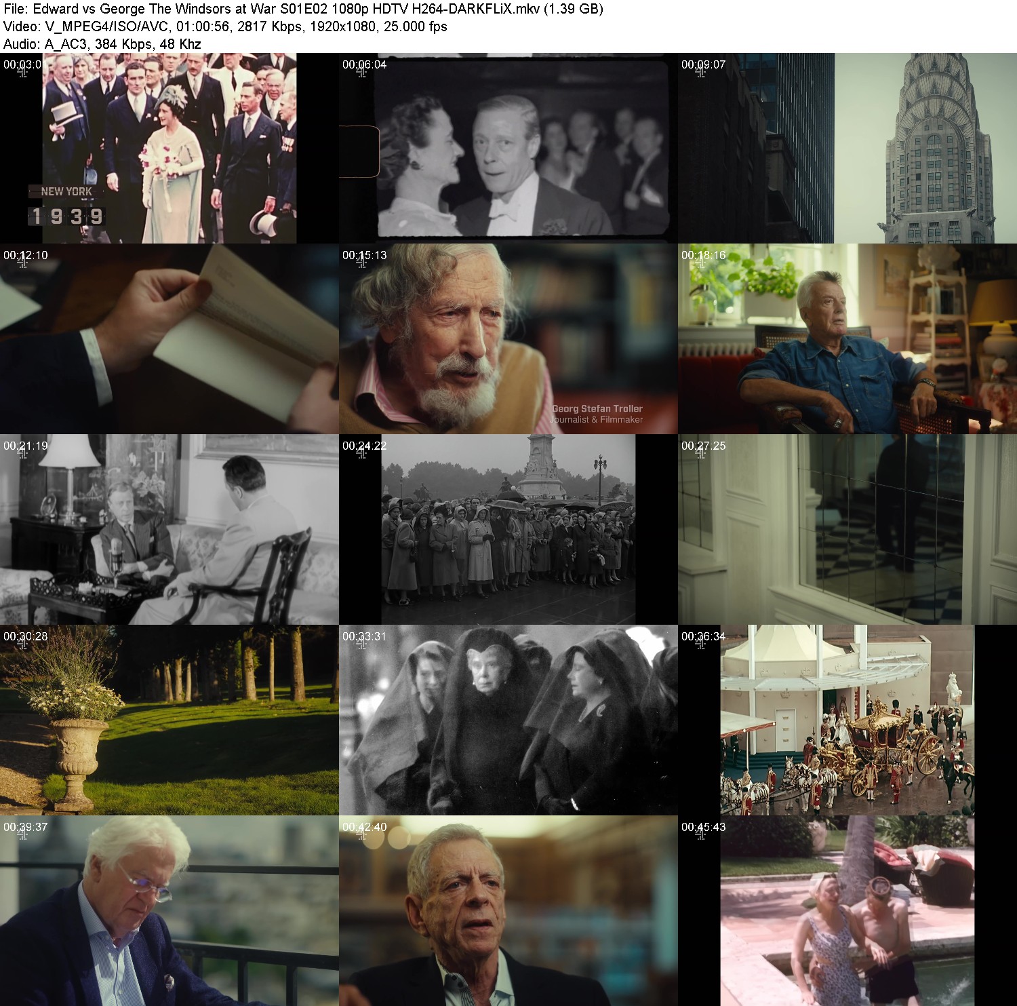Open the 00:24:22 crowd with umbrellas thumbnail

(509, 529)
